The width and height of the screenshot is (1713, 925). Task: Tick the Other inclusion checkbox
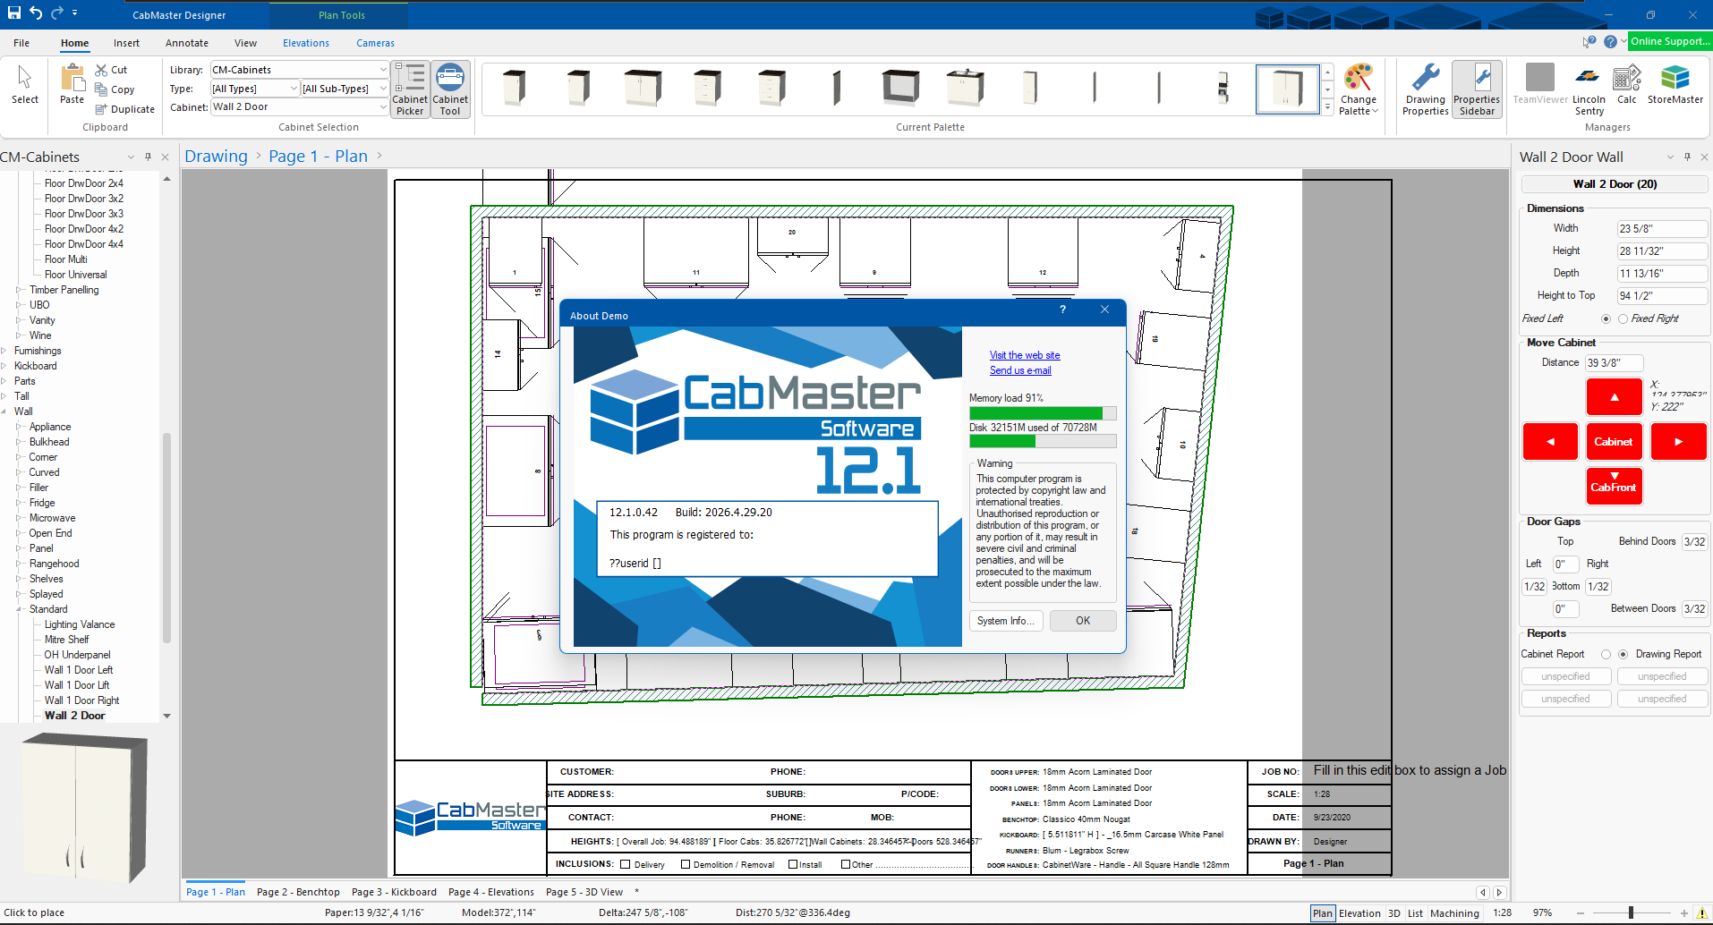[x=846, y=864]
